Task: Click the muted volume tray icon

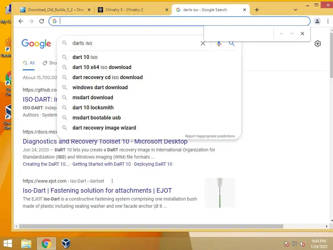Action: tap(302, 244)
